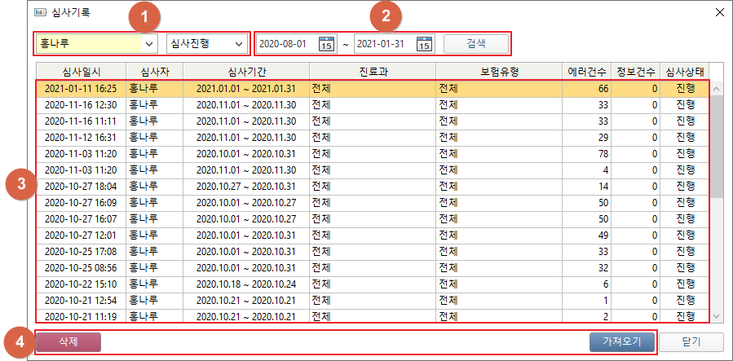The height and width of the screenshot is (361, 733).
Task: Close the 심사기록 window with X
Action: (718, 13)
